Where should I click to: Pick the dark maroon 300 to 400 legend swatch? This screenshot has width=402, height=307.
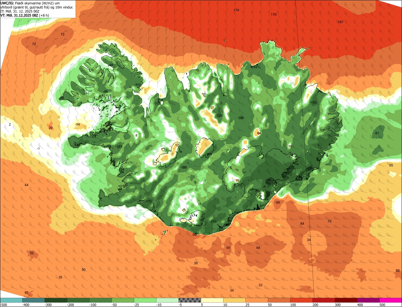click(345, 300)
